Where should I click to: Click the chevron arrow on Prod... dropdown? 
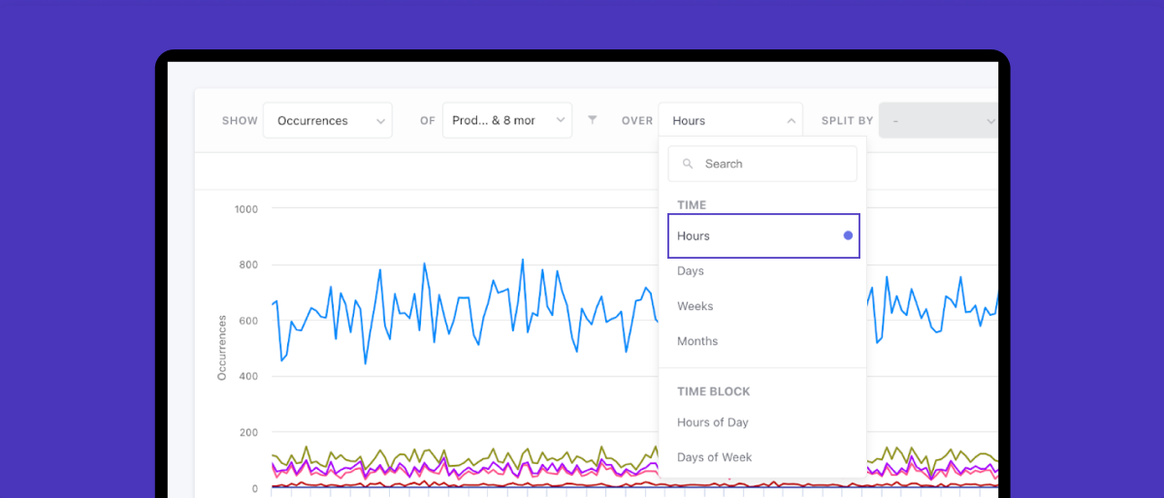(559, 120)
